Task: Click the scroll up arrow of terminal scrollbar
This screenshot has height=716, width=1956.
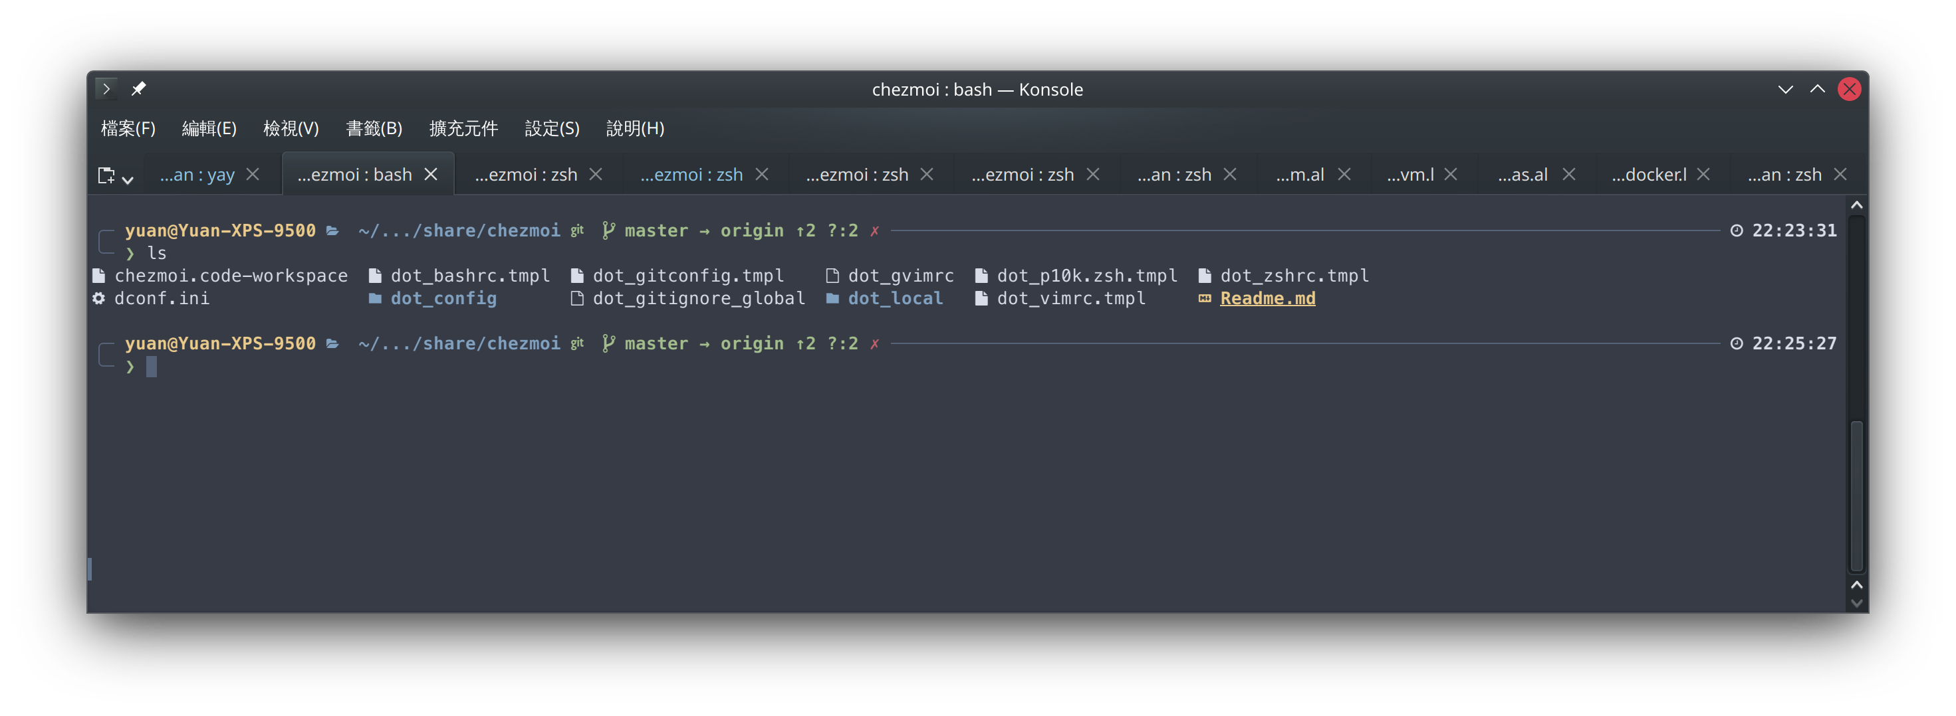Action: click(1856, 205)
